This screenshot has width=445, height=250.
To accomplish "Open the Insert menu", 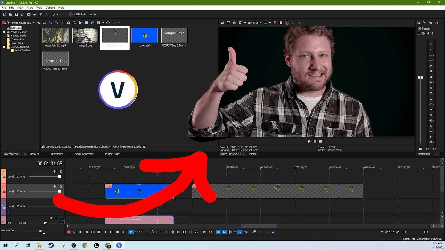I will tap(29, 8).
